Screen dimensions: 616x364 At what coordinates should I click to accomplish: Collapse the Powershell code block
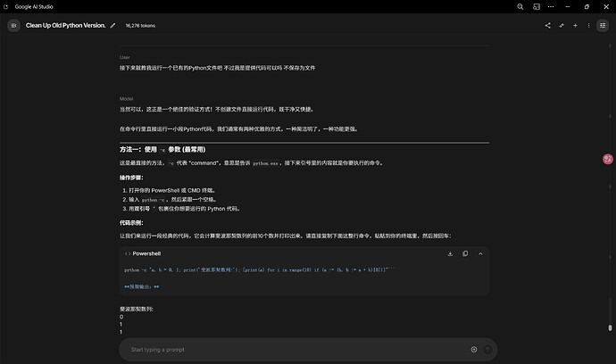coord(480,253)
